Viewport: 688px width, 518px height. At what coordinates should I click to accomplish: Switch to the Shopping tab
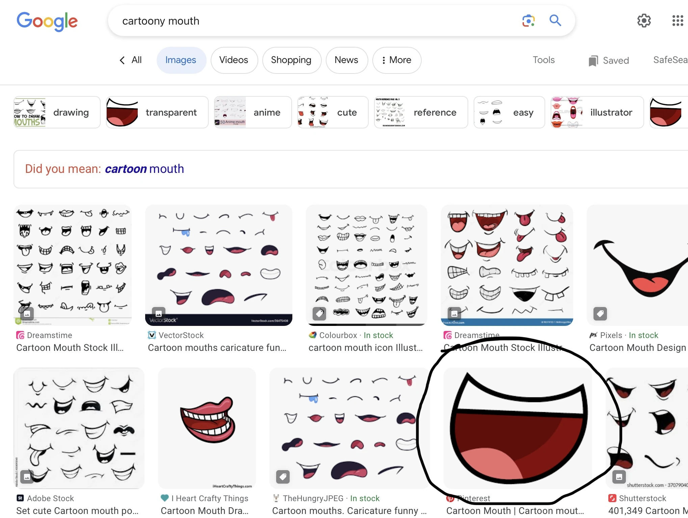tap(291, 60)
